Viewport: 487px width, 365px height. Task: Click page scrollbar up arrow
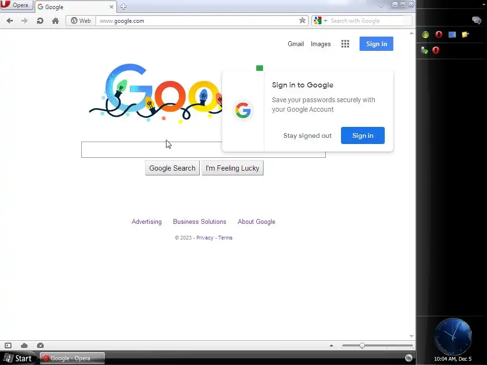click(411, 33)
